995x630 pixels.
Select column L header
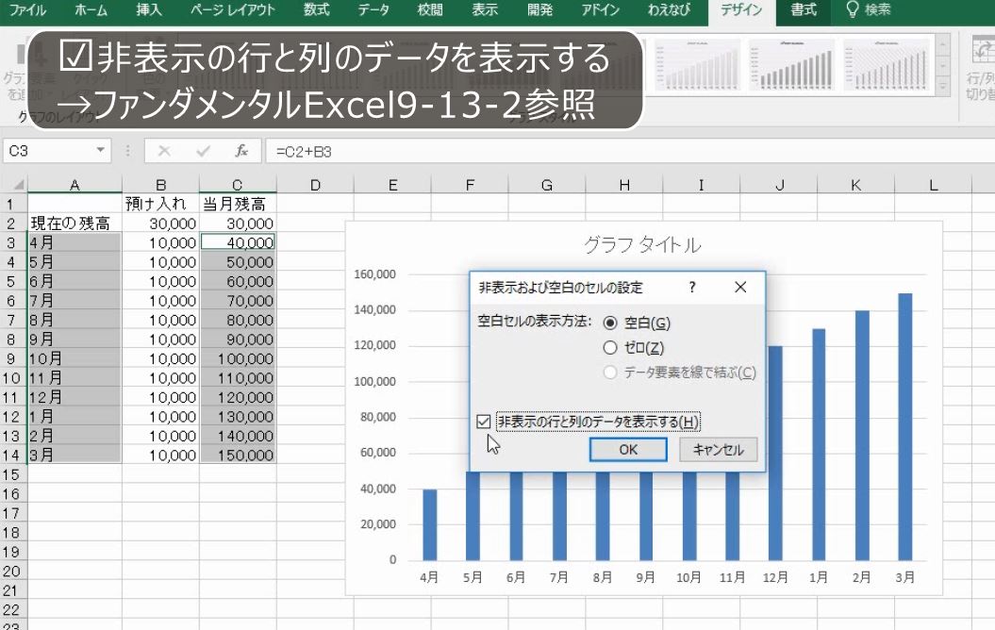(933, 185)
